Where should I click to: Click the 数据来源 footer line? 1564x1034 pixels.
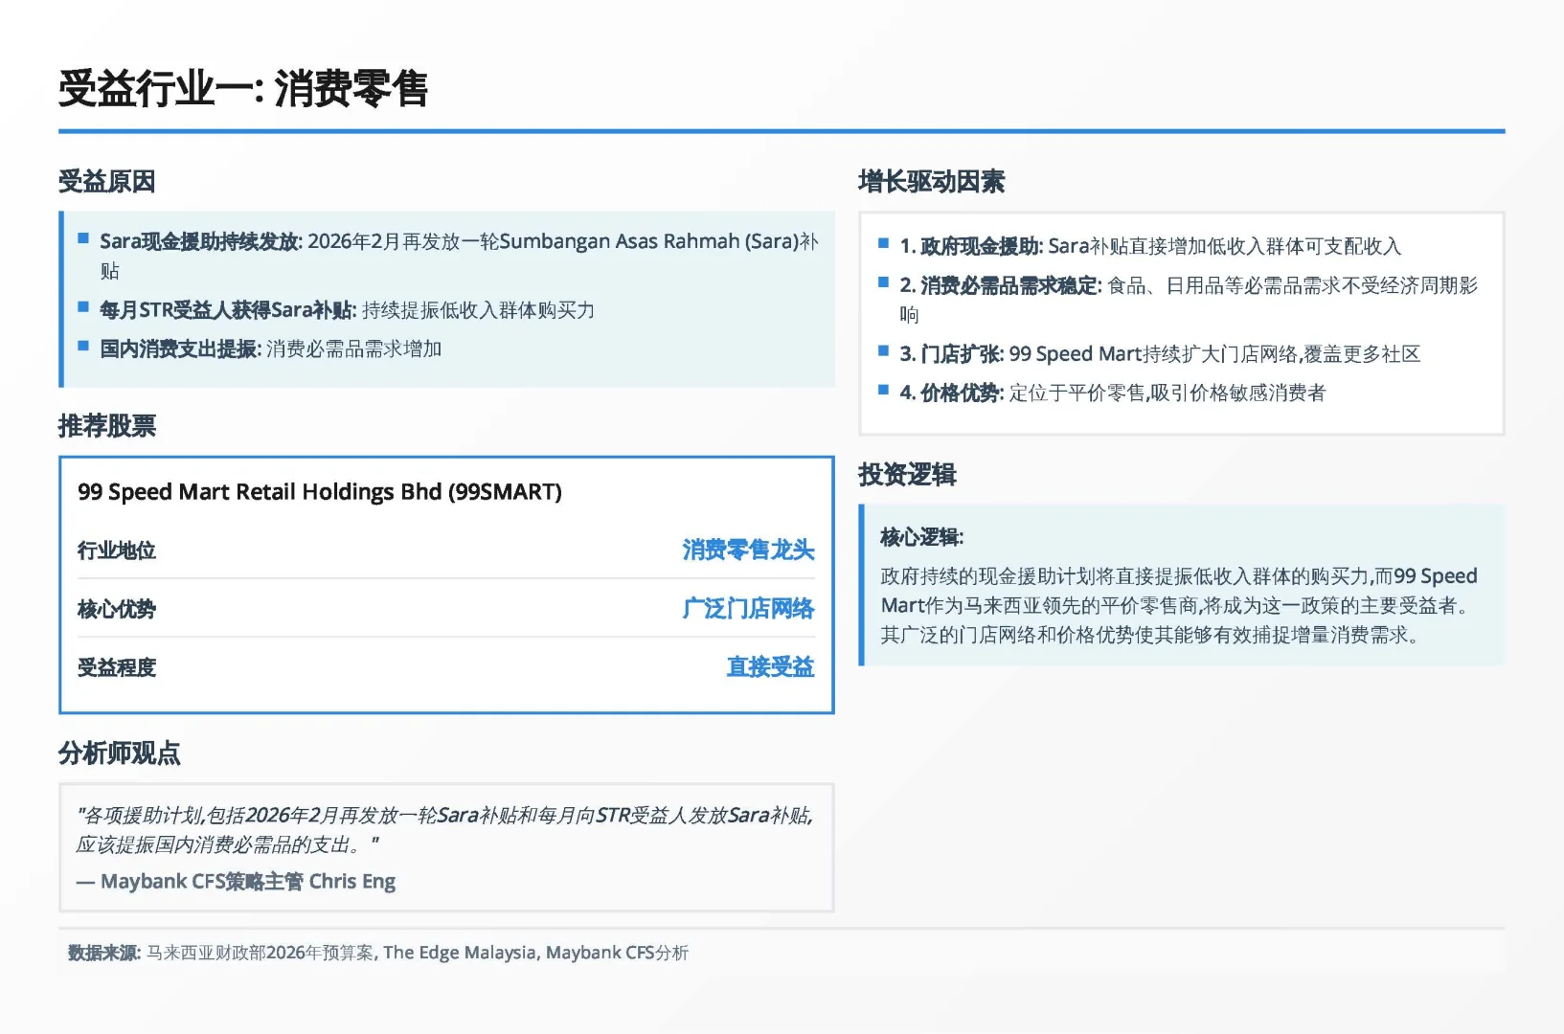pos(378,953)
